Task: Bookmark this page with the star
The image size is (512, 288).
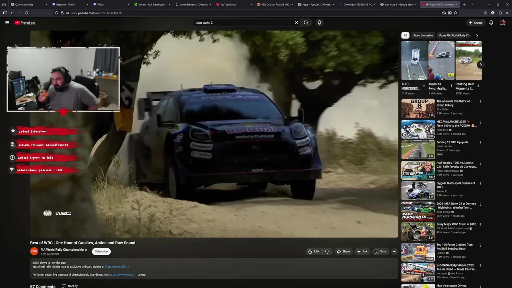Action: (455, 13)
